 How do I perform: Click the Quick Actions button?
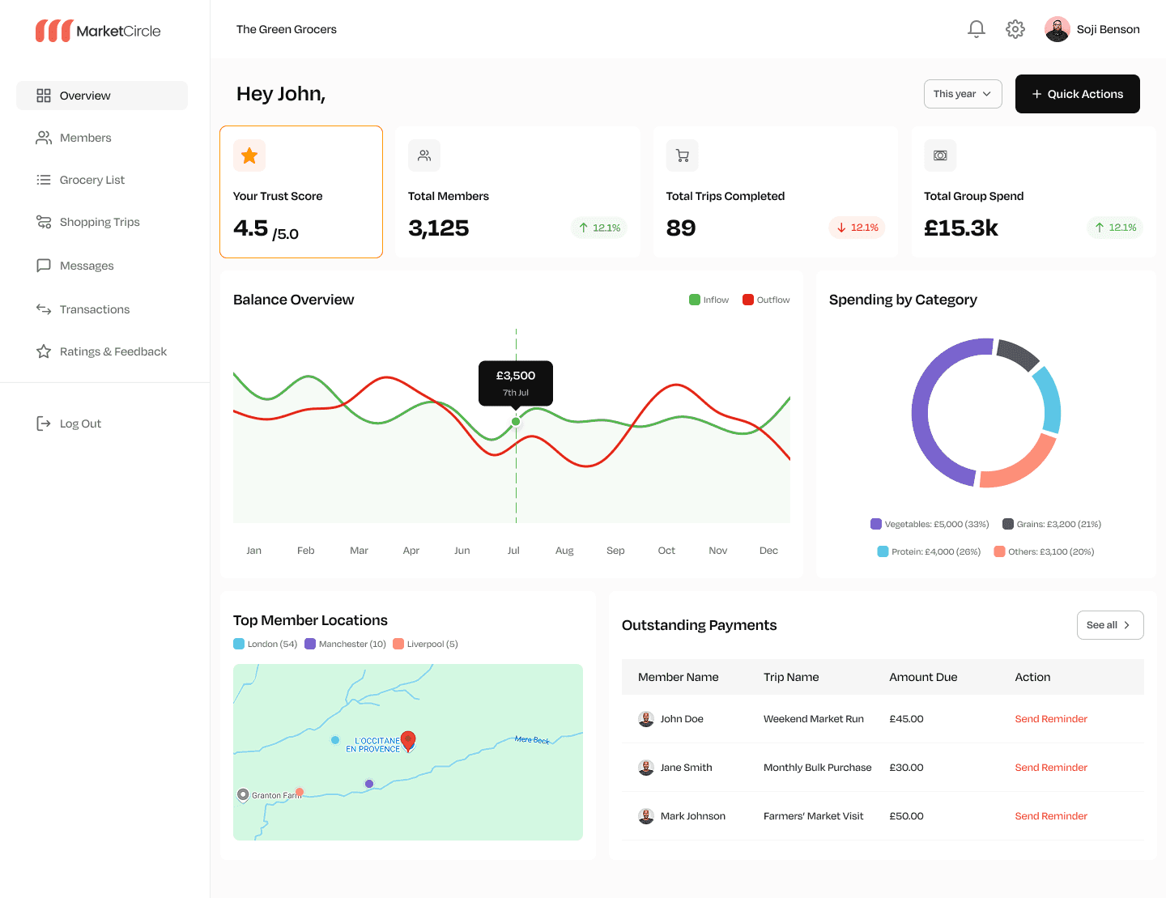(x=1078, y=94)
